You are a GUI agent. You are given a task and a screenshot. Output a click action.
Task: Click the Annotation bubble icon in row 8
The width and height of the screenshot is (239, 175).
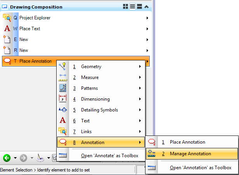[x=63, y=142]
